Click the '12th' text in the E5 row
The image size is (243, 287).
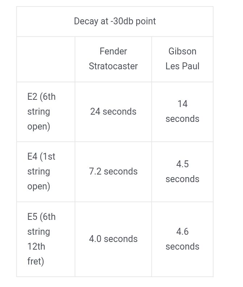coord(36,246)
